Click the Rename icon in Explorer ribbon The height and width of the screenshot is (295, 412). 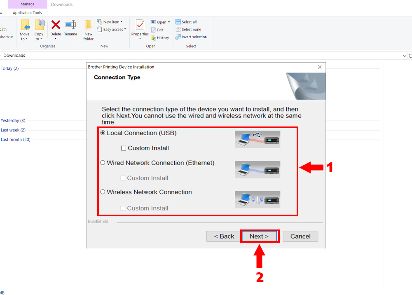(x=70, y=25)
